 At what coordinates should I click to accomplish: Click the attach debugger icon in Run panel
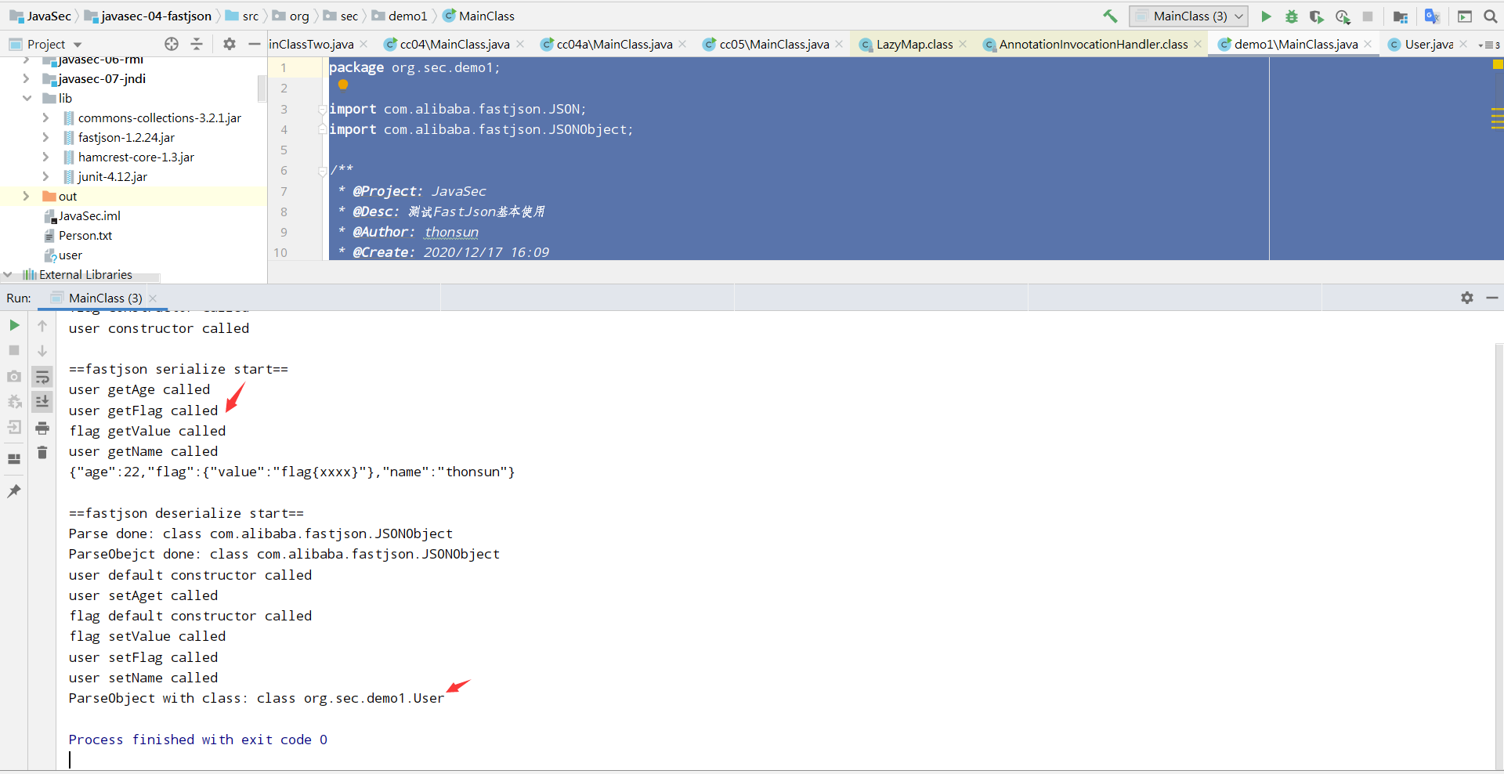coord(14,402)
